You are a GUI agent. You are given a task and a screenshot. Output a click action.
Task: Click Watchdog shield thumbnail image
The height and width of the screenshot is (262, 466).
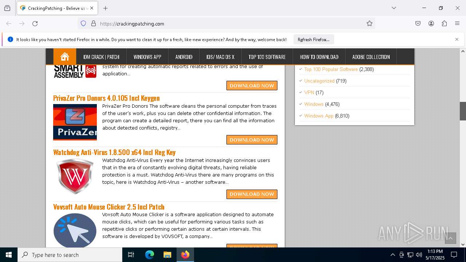75,176
